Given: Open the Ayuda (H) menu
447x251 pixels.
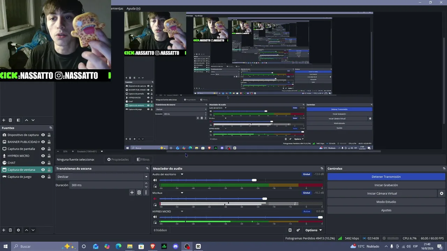Looking at the screenshot, I should (133, 8).
